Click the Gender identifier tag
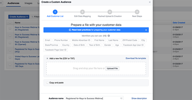192x100 pixels. click(x=108, y=45)
